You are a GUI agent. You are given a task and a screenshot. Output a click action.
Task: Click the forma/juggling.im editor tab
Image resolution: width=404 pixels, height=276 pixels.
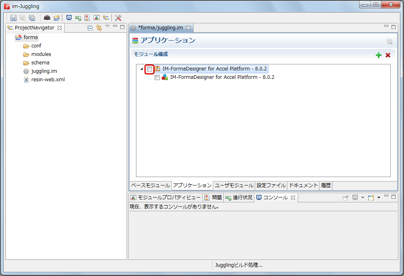[161, 28]
